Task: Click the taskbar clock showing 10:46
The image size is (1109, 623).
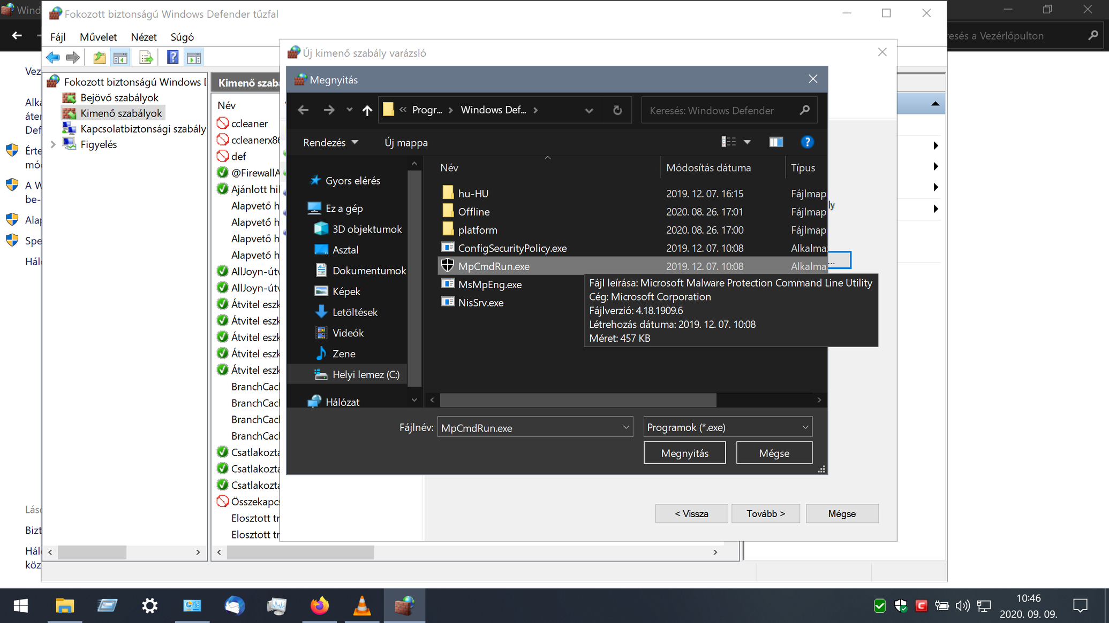Action: (1028, 606)
